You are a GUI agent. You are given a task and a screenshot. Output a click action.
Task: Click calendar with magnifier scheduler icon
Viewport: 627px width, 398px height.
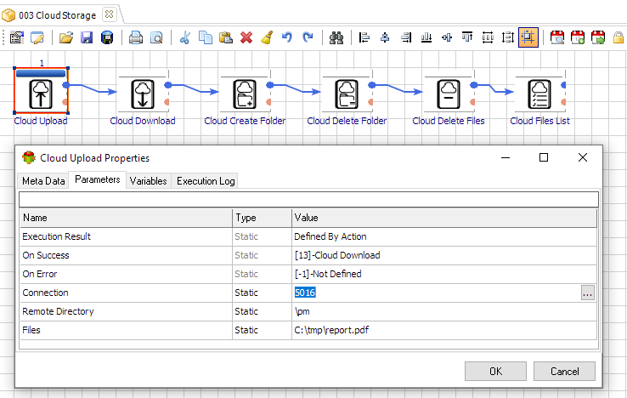point(557,37)
